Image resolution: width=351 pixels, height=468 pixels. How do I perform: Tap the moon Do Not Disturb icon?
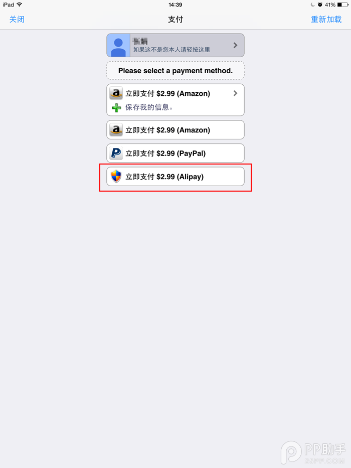tap(312, 5)
